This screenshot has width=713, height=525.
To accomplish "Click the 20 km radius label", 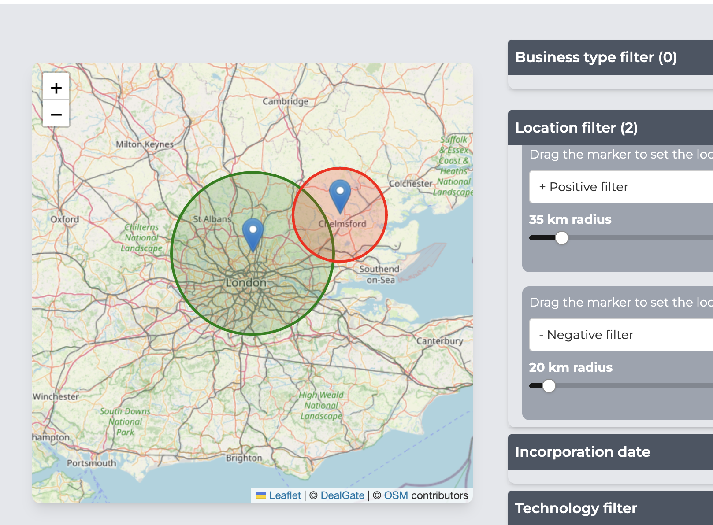I will (x=571, y=367).
